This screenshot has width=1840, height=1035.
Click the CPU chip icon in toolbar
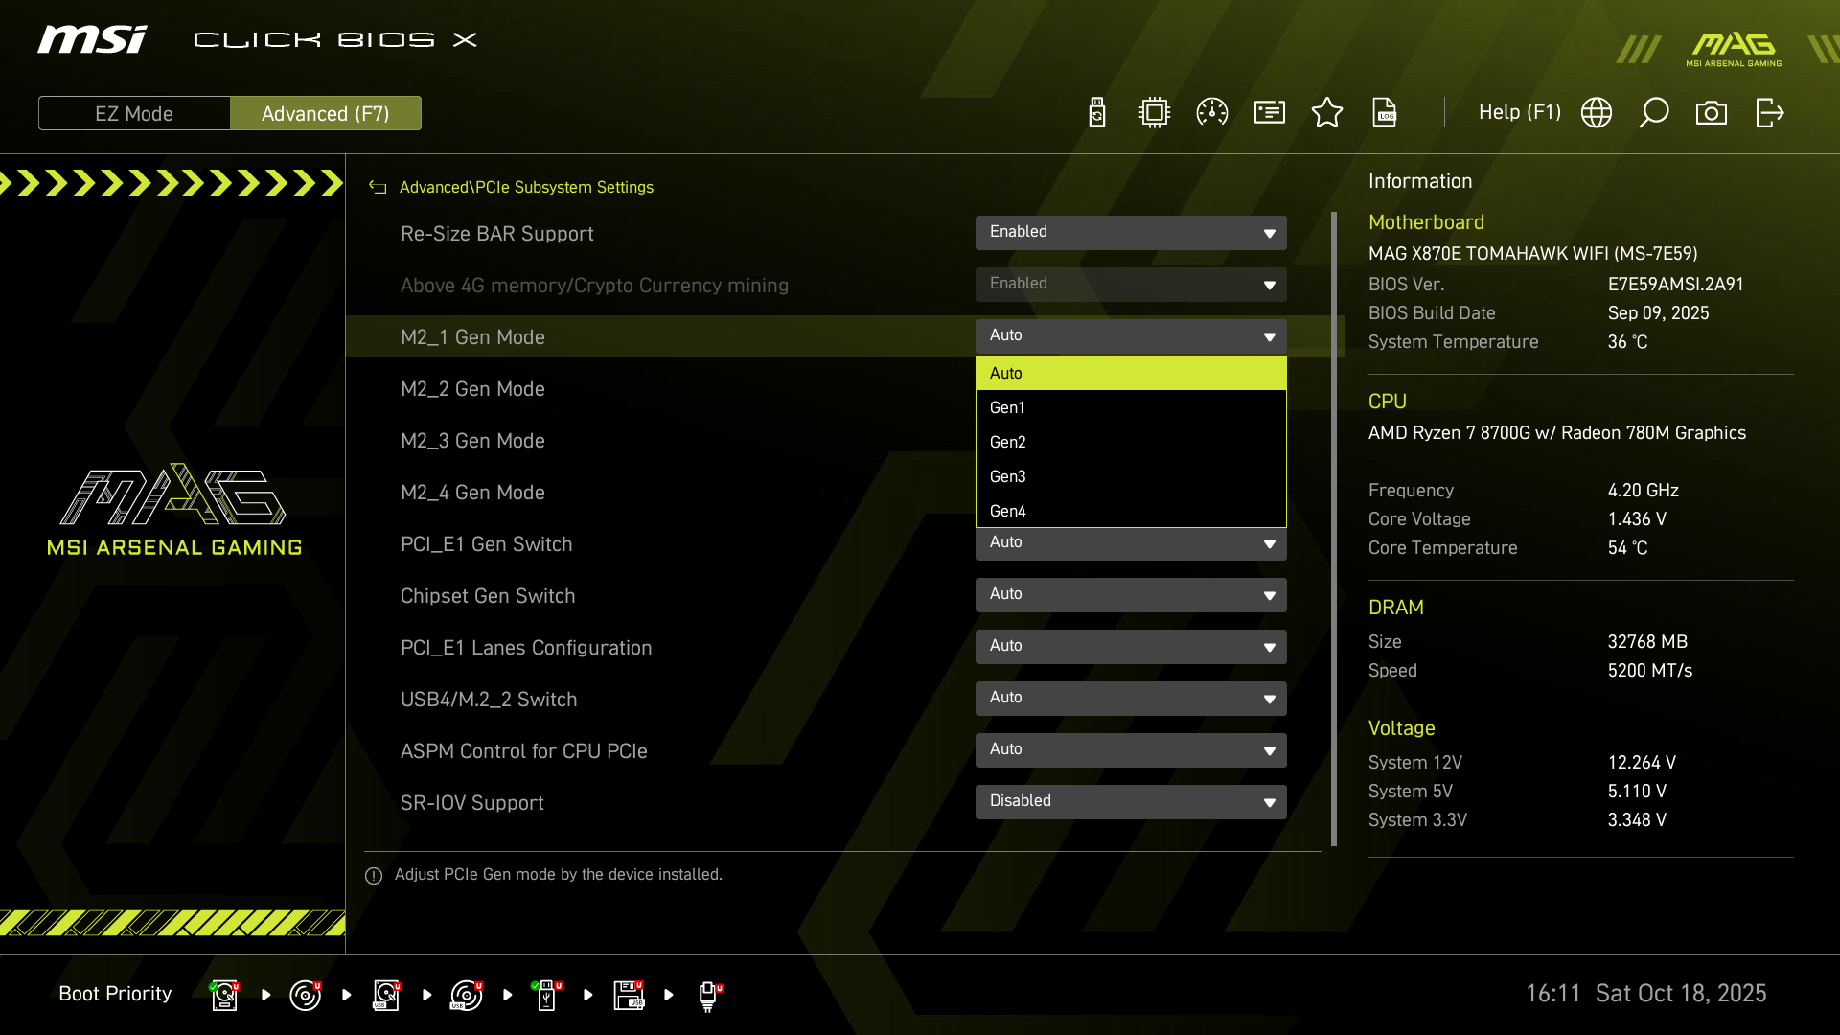click(1155, 112)
